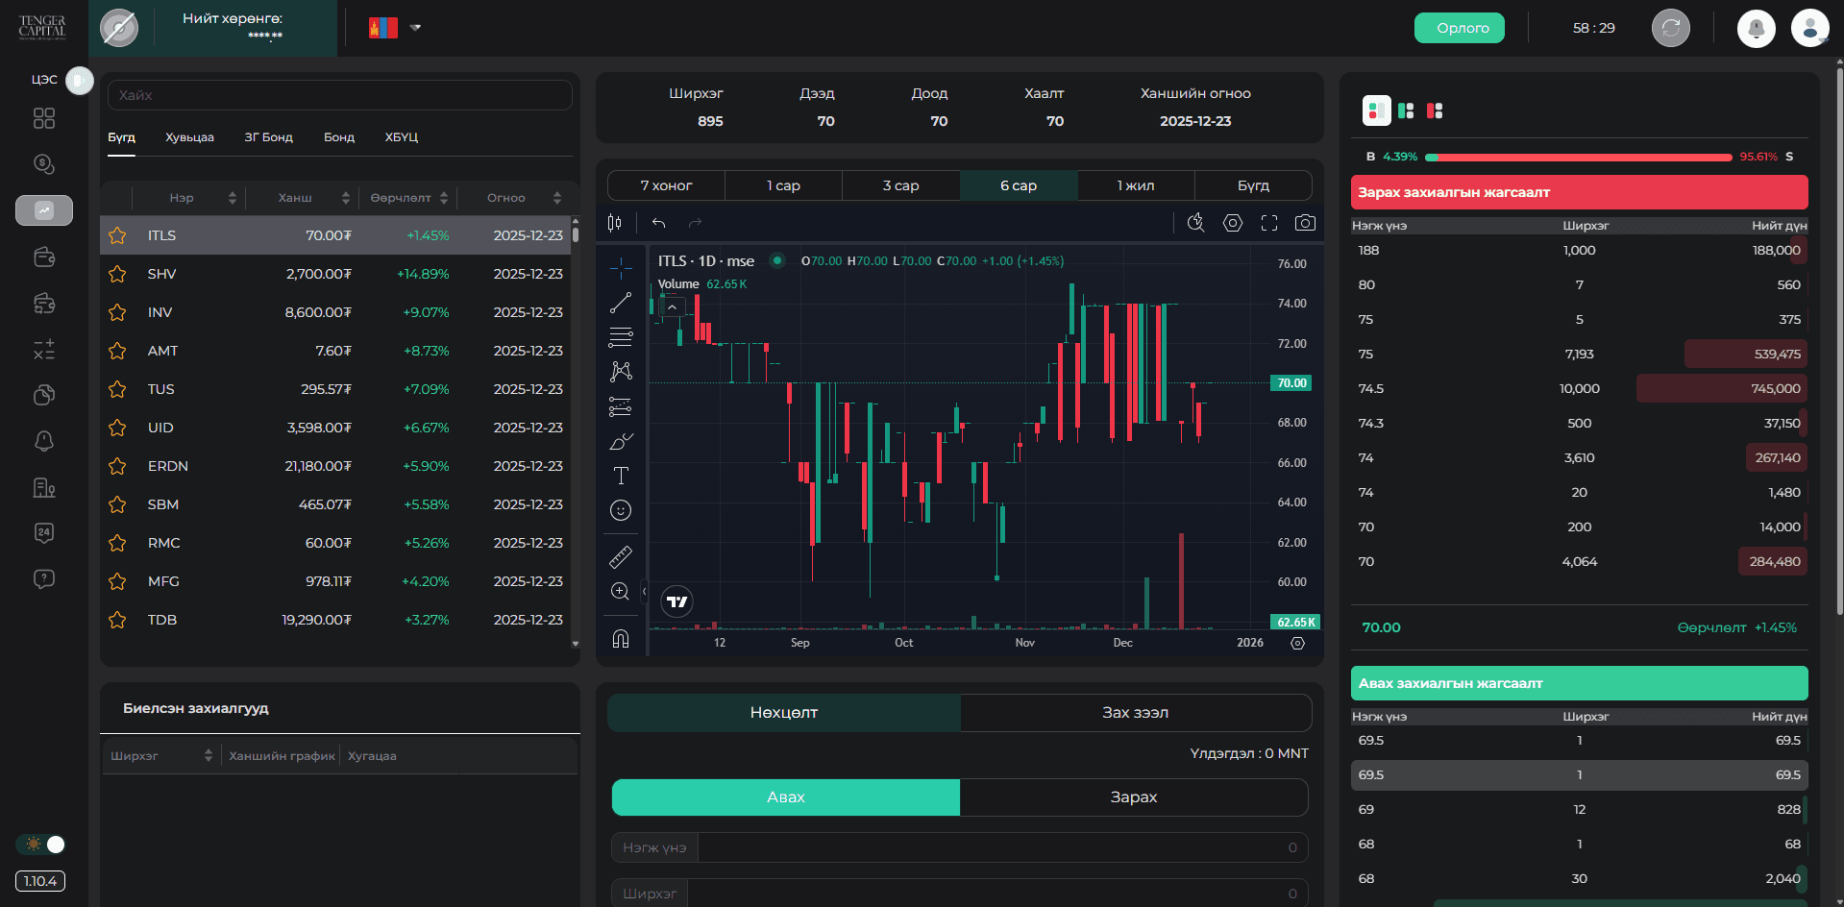This screenshot has width=1844, height=907.
Task: Click the refresh session icon
Action: (1670, 28)
